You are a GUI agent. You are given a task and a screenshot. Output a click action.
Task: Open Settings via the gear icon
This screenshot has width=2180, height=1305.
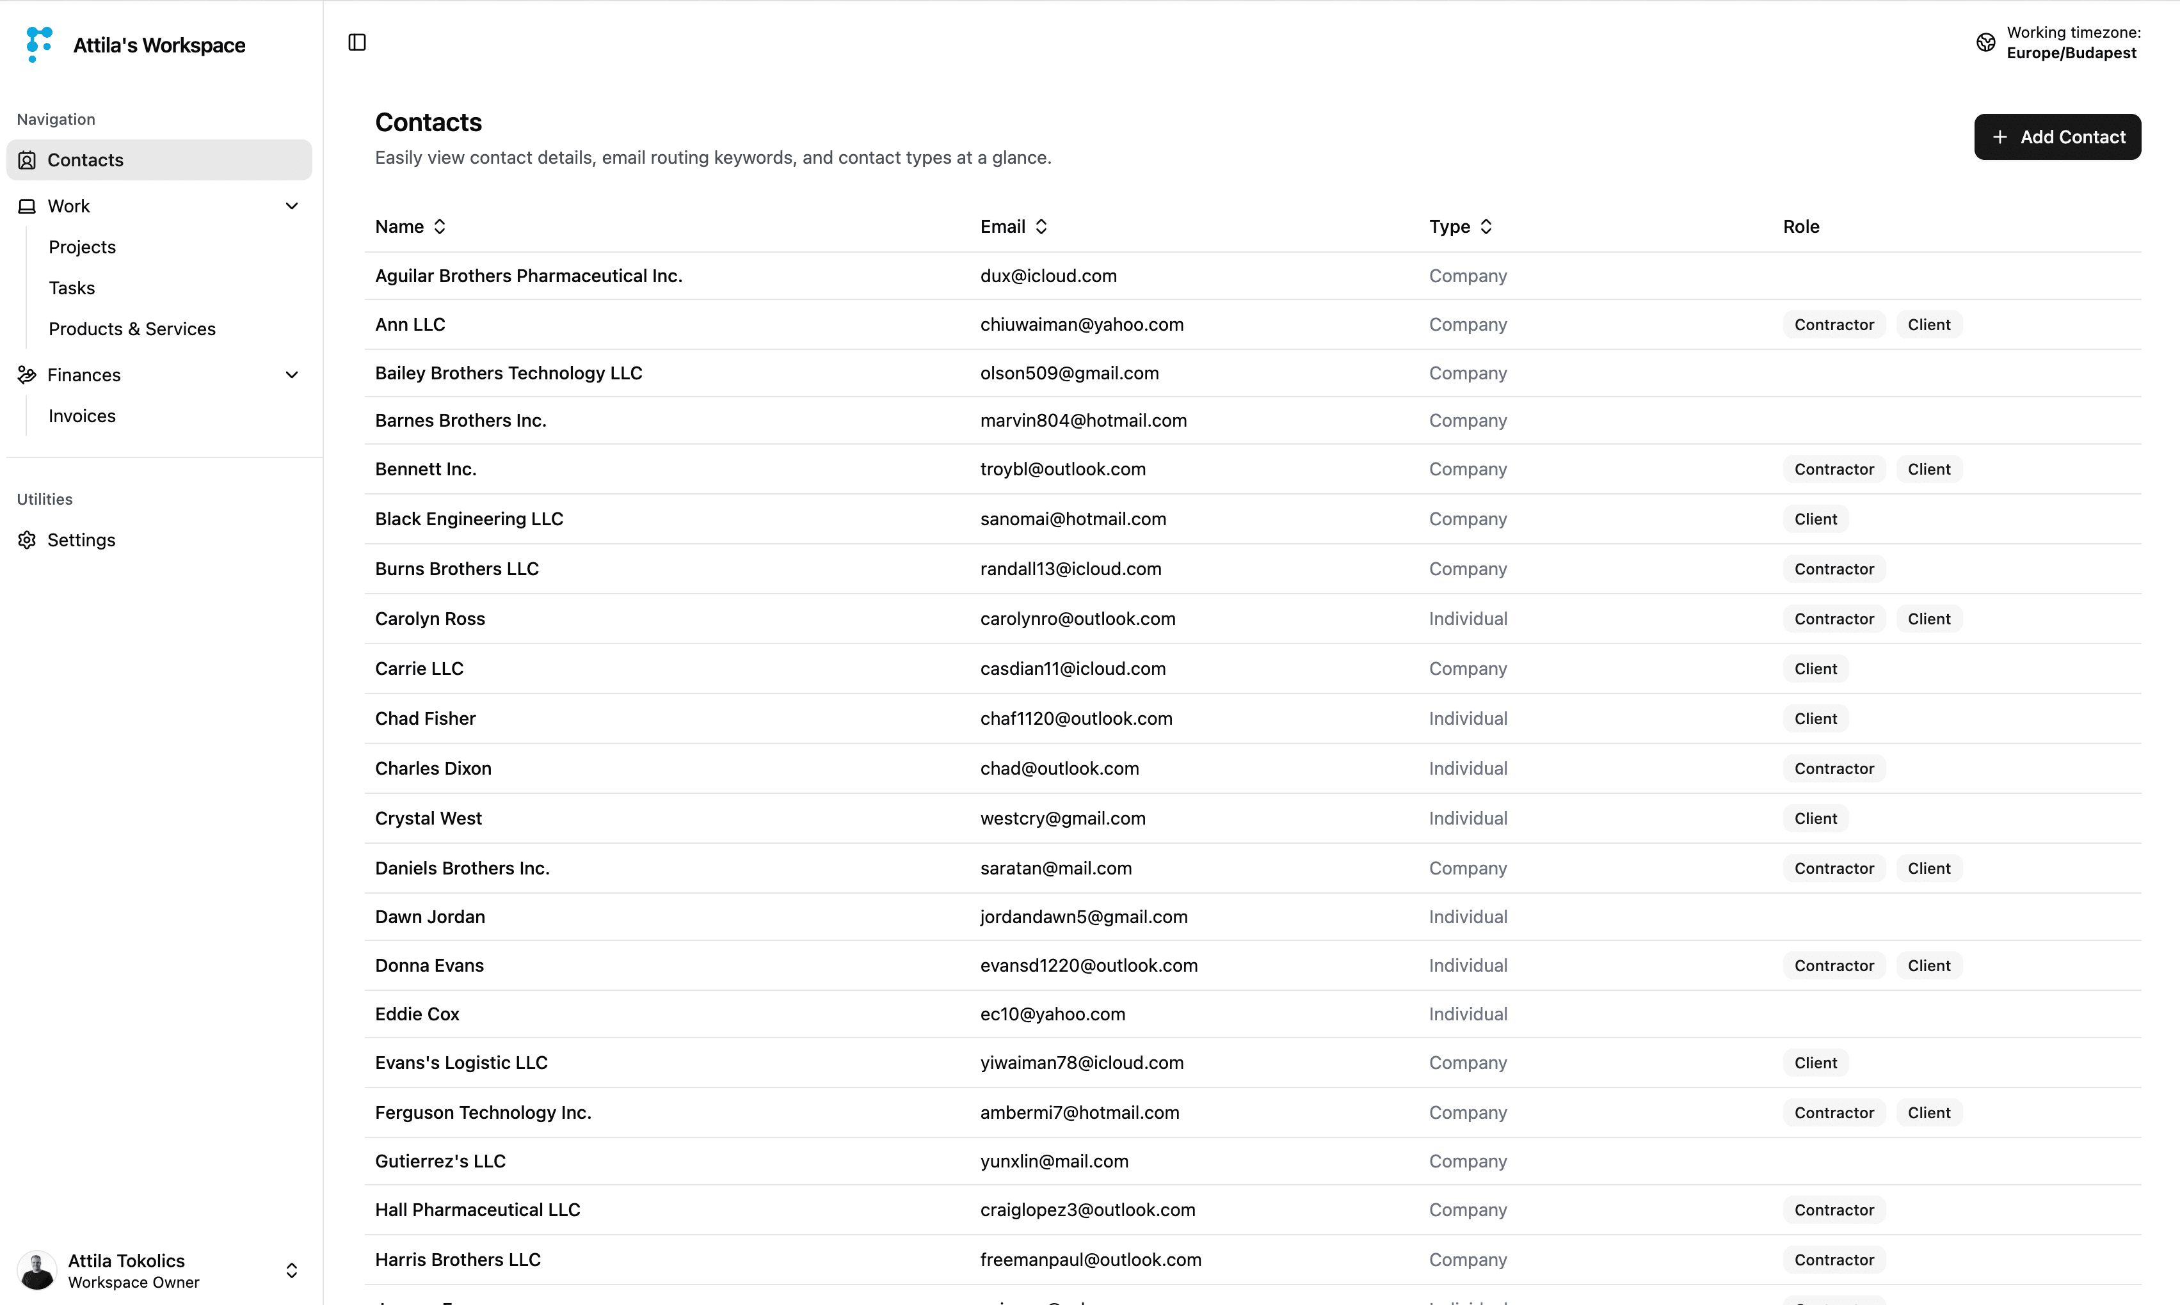[26, 539]
